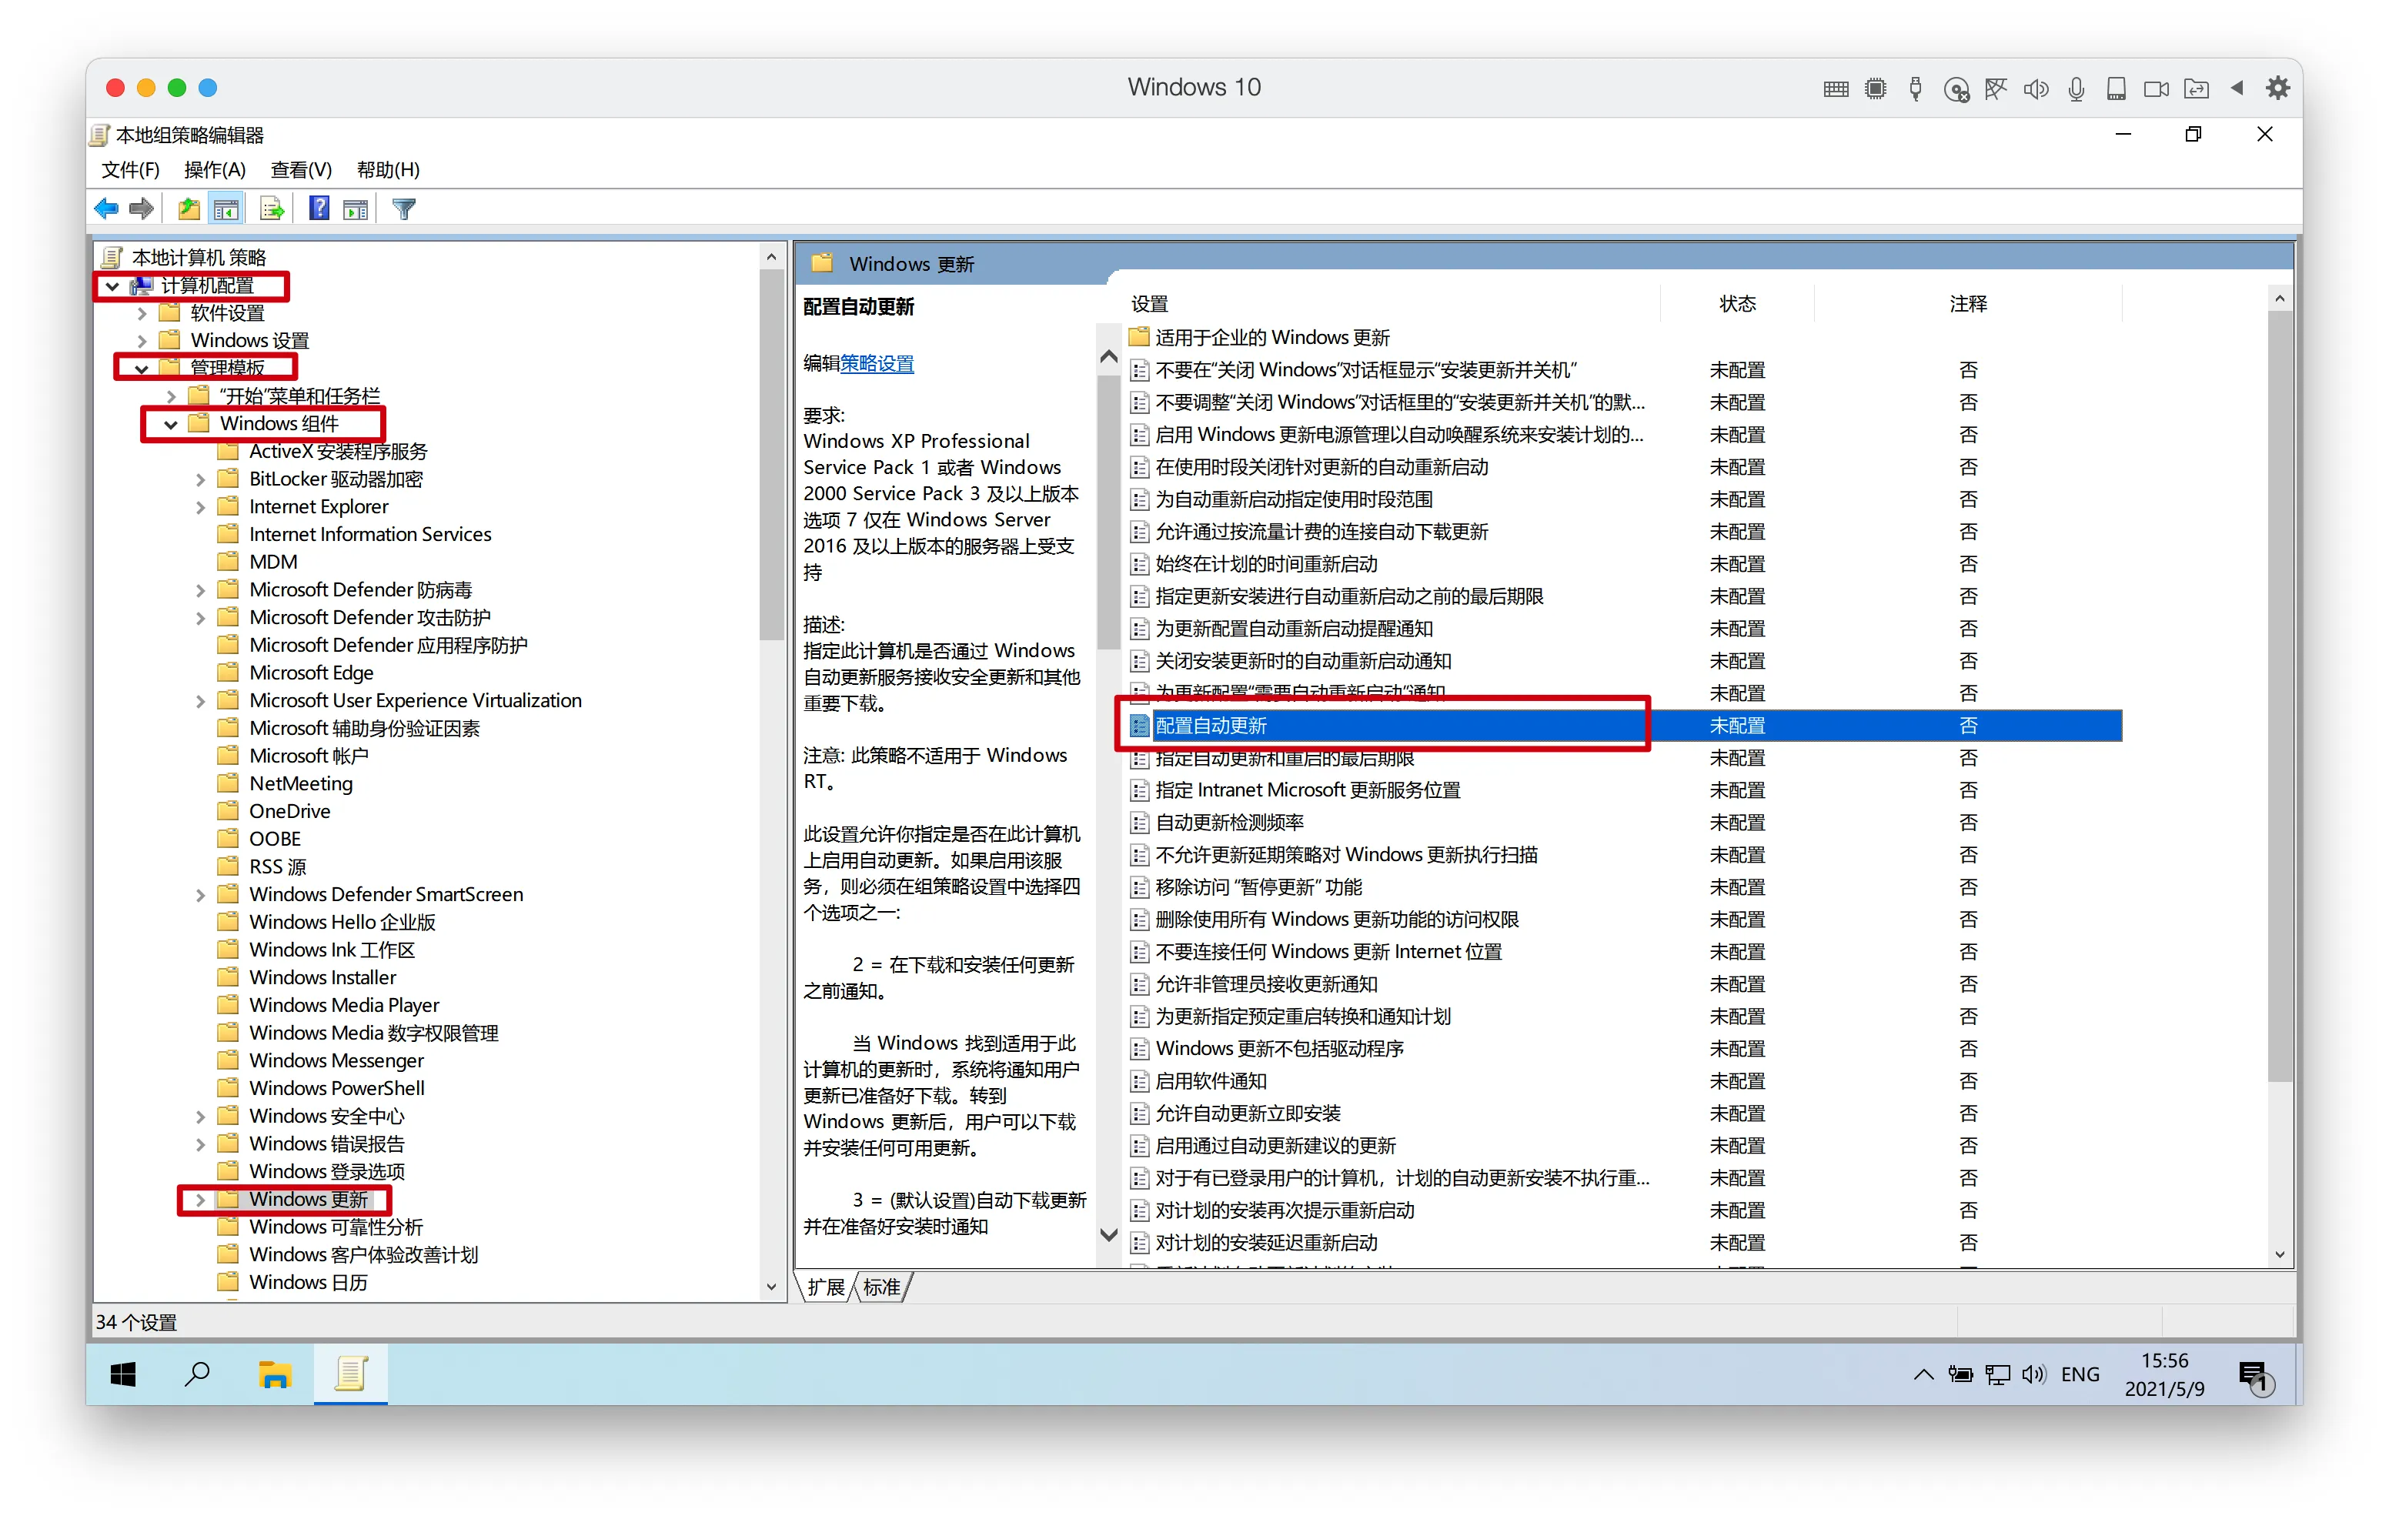Click the camera icon in the VM title bar

[2156, 89]
